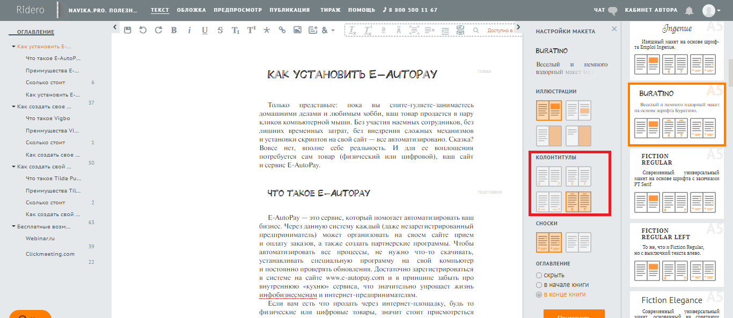Toggle strikethrough formatting icon
Viewport: 733px width, 318px height.
pos(220,30)
